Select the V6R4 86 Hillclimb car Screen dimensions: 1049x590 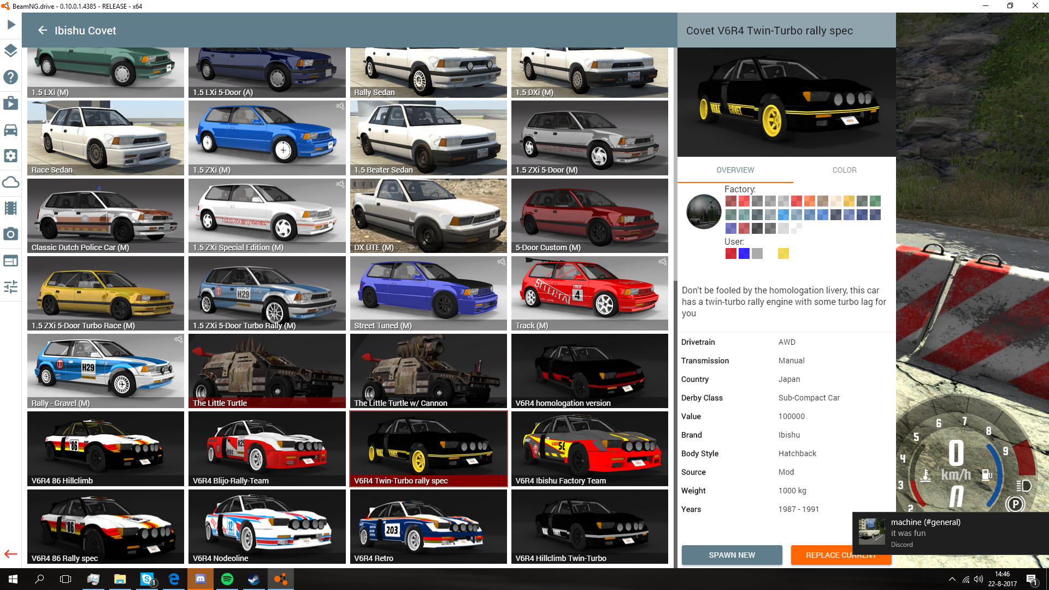(105, 449)
